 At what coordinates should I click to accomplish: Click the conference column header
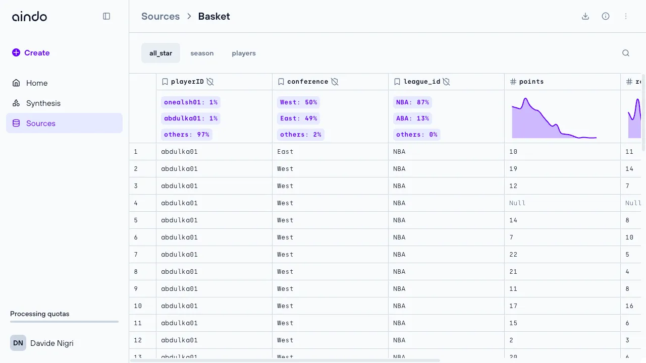pos(331,82)
